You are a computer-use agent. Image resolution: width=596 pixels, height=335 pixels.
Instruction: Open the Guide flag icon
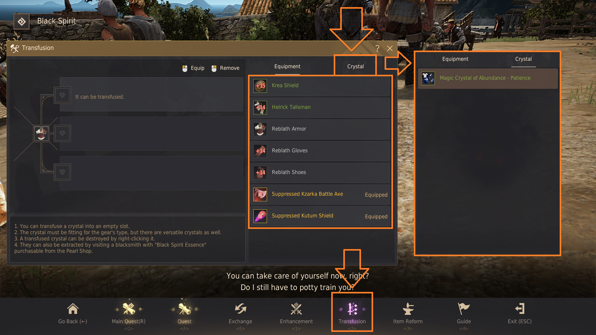(x=464, y=309)
